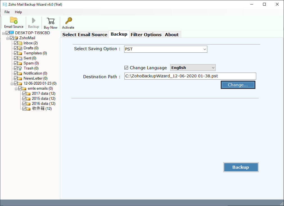This screenshot has height=206, width=284.
Task: Toggle the Trash (0) checkbox
Action: (x=16, y=68)
